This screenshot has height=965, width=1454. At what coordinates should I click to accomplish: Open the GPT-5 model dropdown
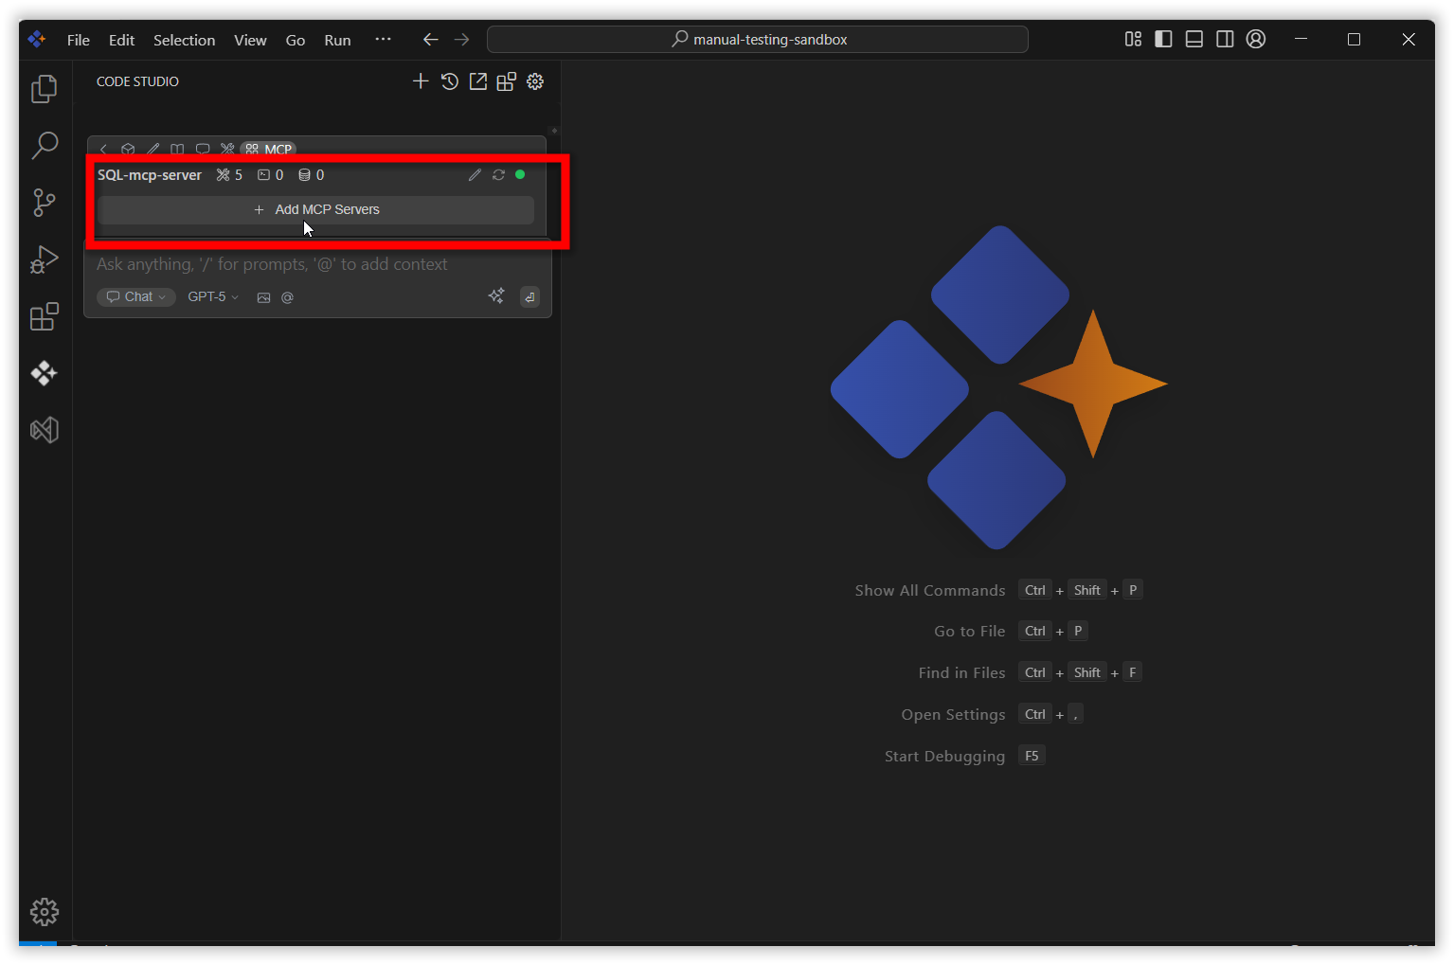(213, 296)
